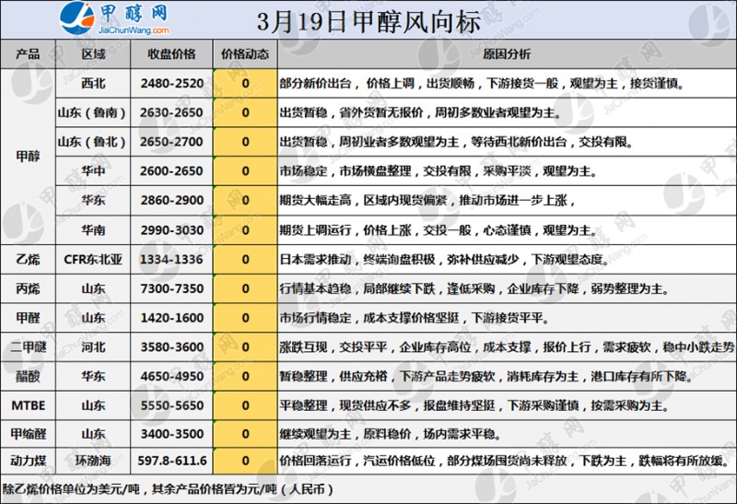Screen dimensions: 737x504
Task: Select the analysis text starting 部分新价出台
Action: (481, 83)
